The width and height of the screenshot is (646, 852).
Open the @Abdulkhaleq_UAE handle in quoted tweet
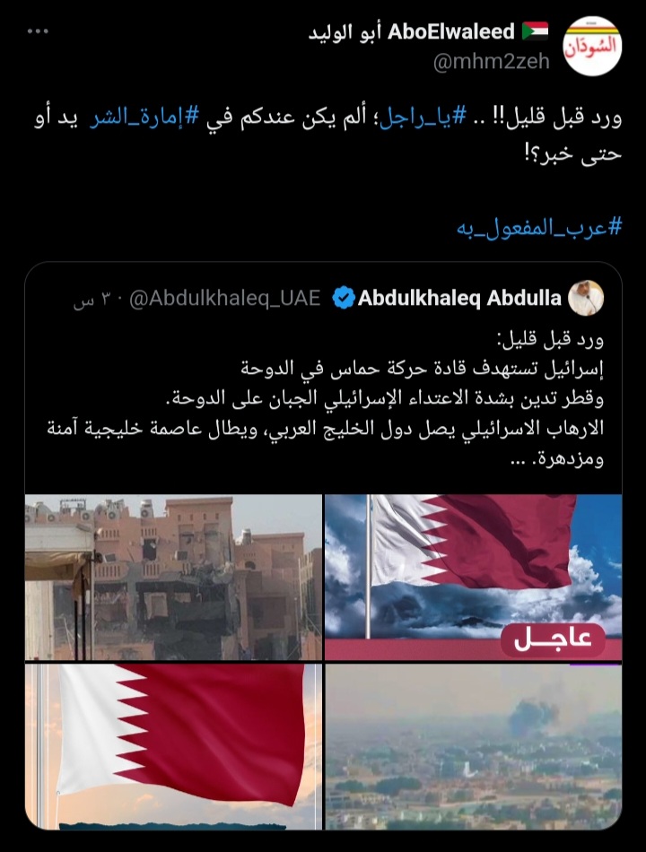pos(224,299)
